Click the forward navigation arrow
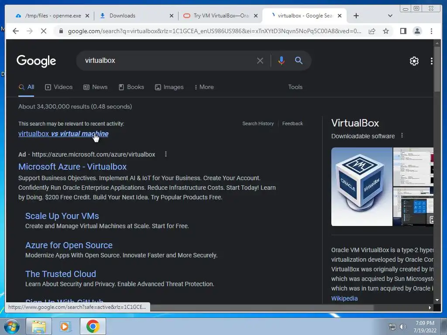447x335 pixels. click(x=30, y=31)
